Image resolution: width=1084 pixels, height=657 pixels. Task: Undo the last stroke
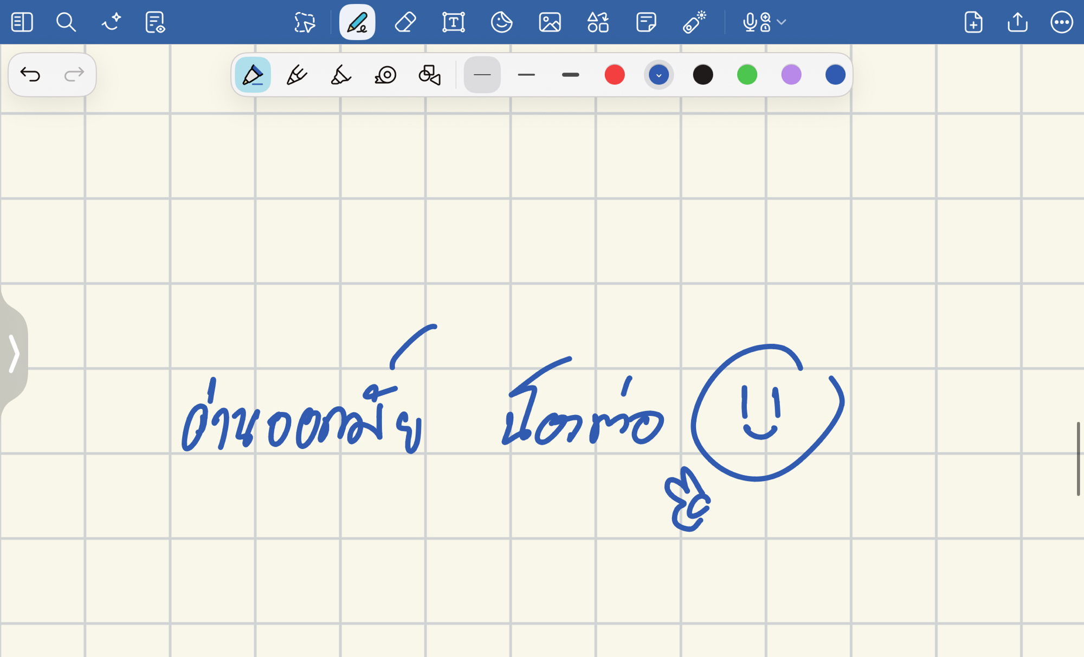pyautogui.click(x=30, y=74)
